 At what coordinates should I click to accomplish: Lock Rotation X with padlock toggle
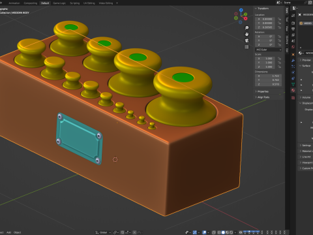[x=280, y=37]
